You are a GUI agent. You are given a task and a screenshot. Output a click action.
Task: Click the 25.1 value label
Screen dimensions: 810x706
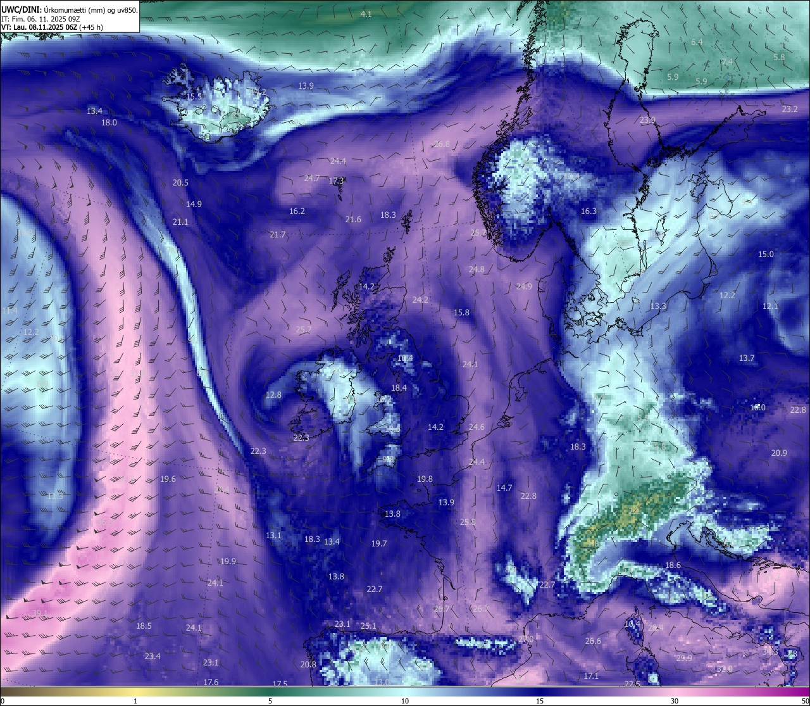click(368, 626)
